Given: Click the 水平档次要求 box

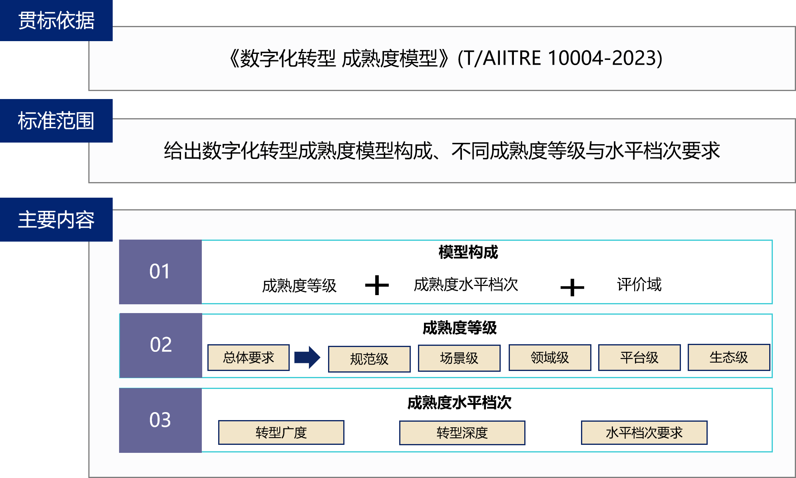Looking at the screenshot, I should point(644,432).
